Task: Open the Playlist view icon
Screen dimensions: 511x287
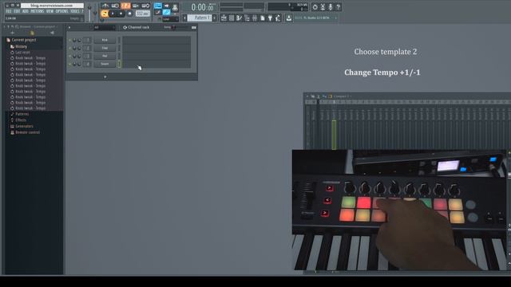Action: [x=224, y=18]
